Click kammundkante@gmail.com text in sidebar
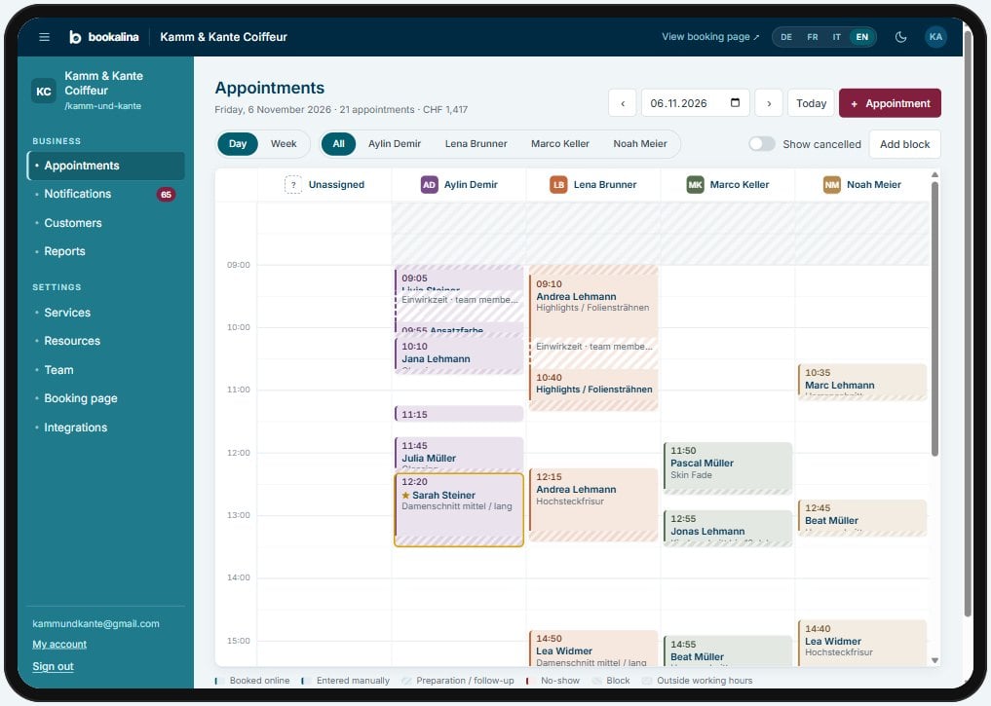The width and height of the screenshot is (991, 706). (x=95, y=624)
